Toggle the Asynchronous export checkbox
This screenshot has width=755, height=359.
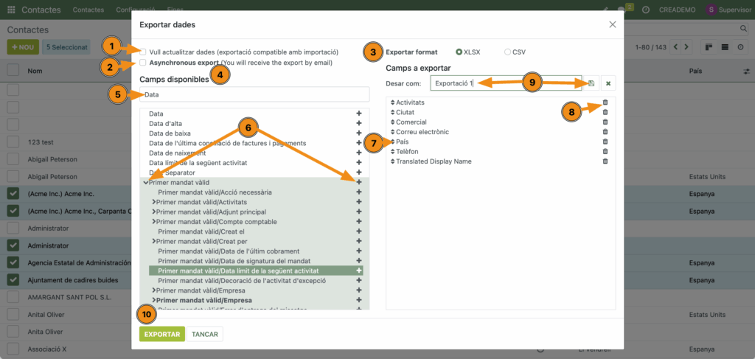click(x=143, y=63)
